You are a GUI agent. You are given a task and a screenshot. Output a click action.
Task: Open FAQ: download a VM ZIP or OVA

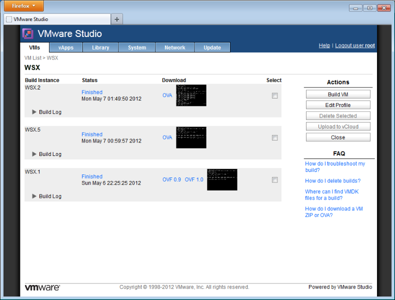click(334, 212)
